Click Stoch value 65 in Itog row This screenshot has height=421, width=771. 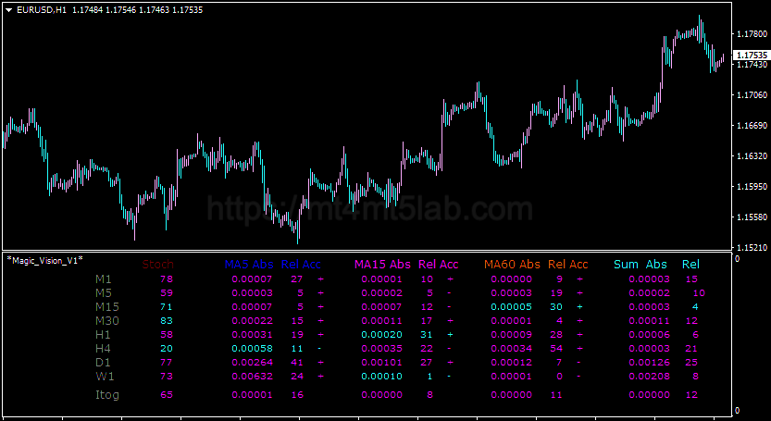pyautogui.click(x=167, y=394)
